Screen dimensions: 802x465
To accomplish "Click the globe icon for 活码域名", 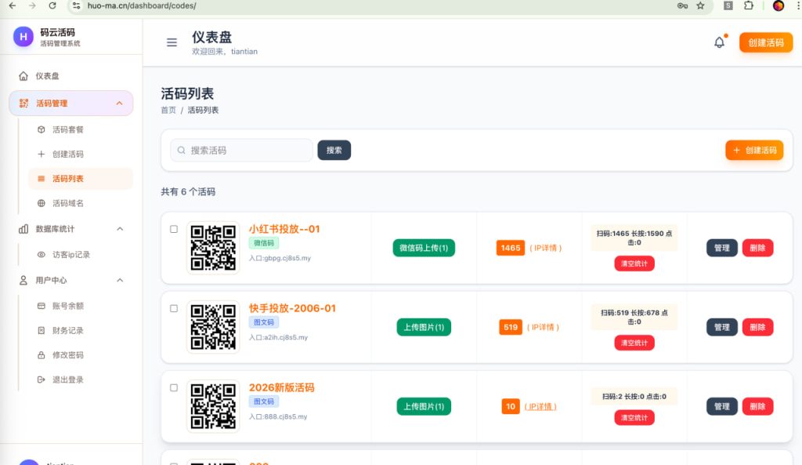I will (42, 203).
